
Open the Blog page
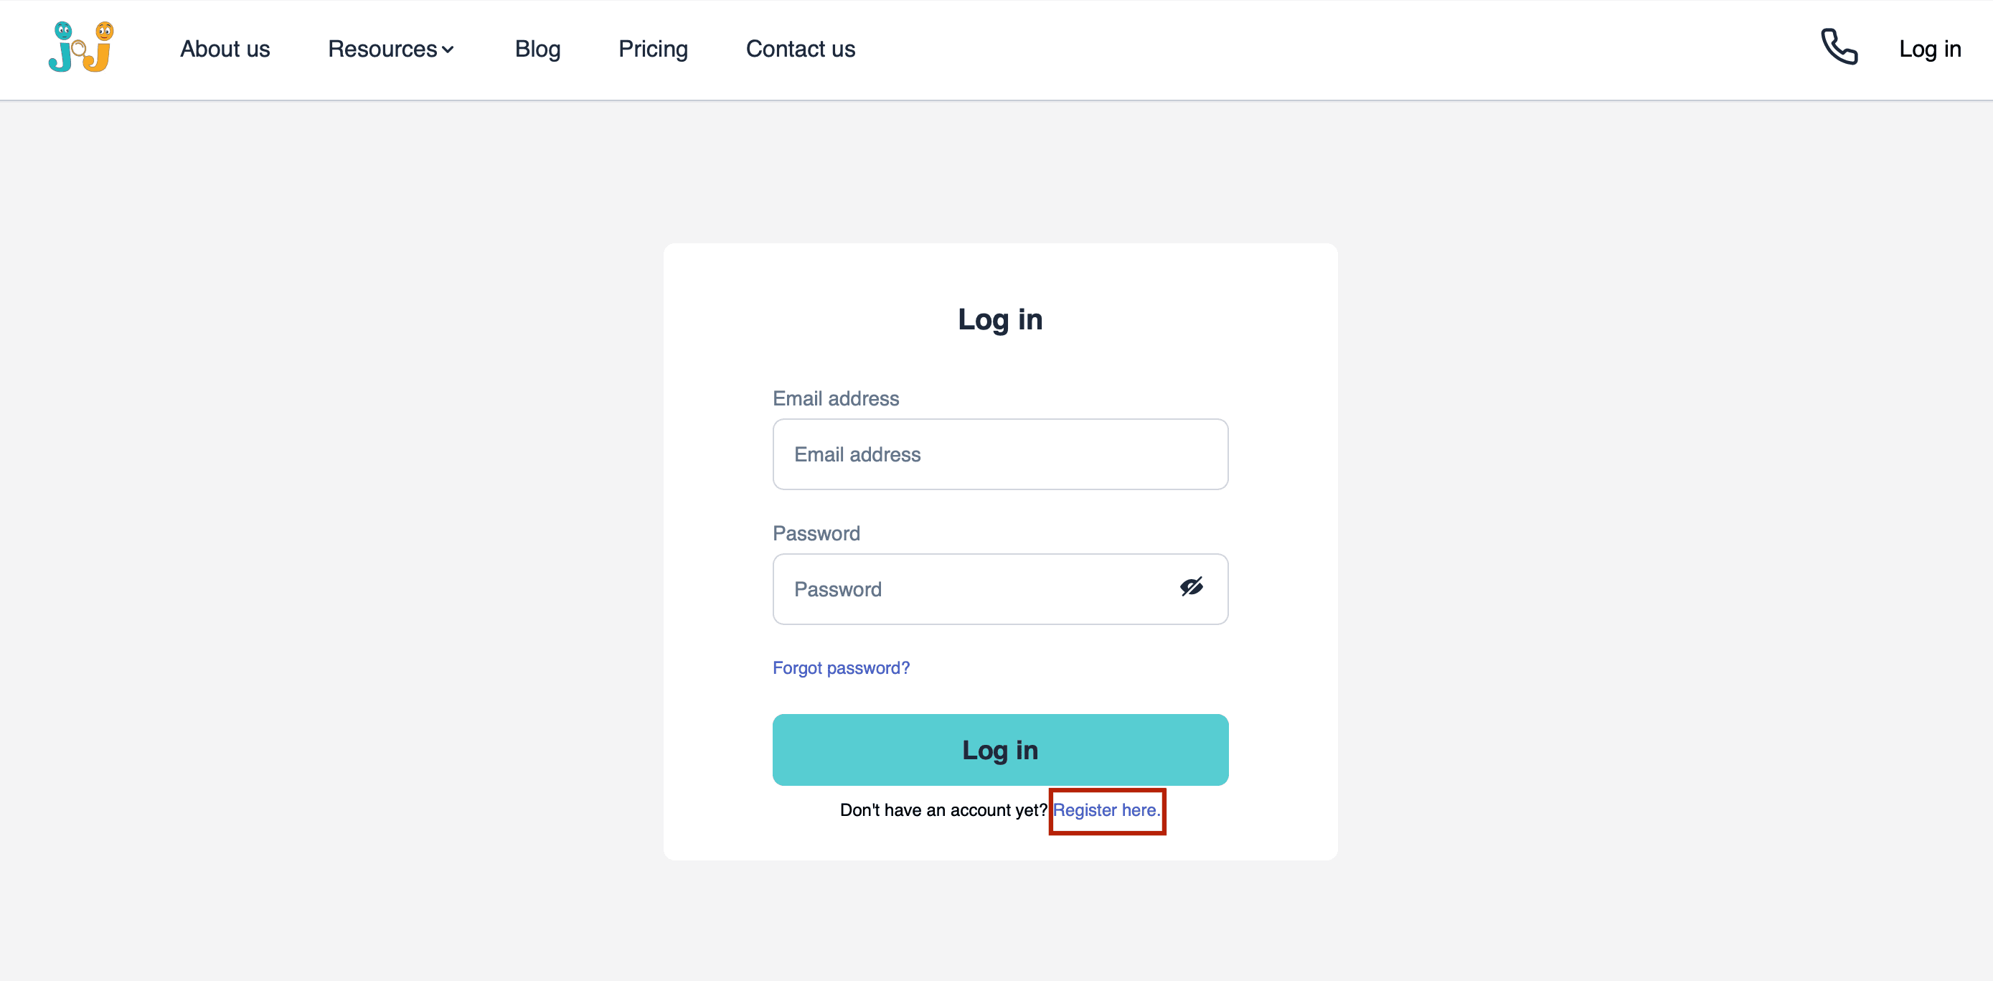click(537, 49)
